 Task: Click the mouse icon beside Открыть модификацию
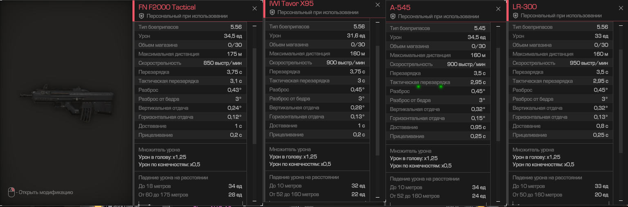[x=11, y=192]
